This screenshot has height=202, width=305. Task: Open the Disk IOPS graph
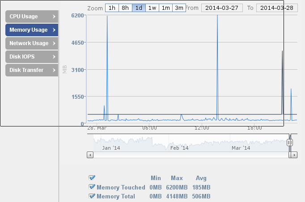point(32,57)
